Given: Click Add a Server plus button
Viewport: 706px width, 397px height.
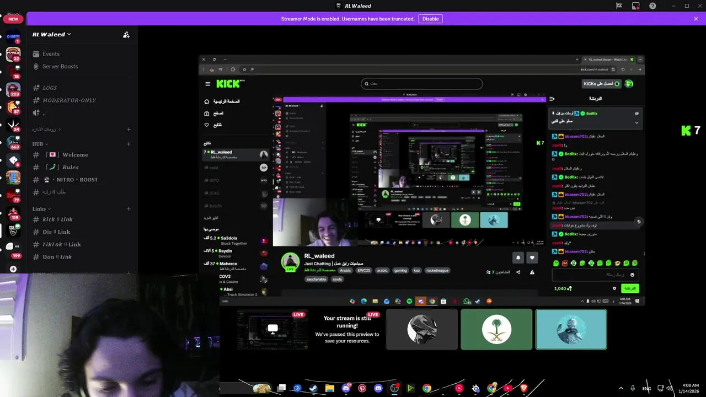Looking at the screenshot, I should (13, 269).
